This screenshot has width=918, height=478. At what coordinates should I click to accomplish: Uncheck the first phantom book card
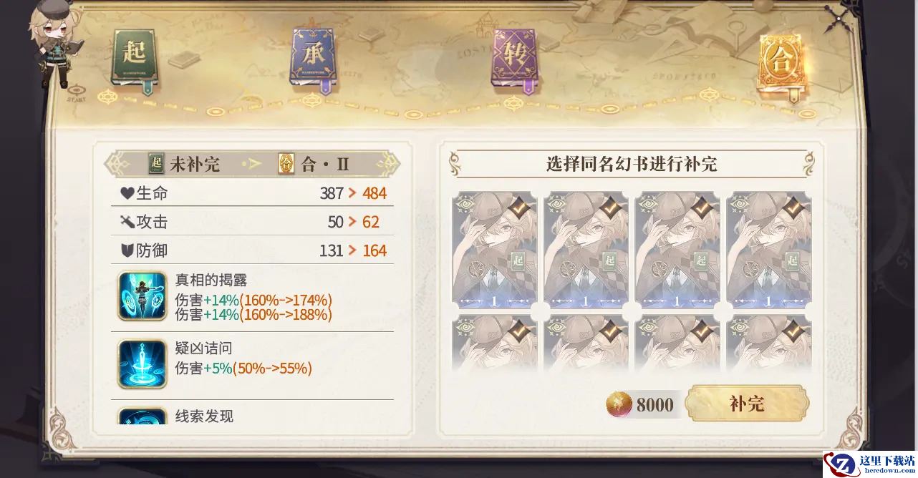[x=495, y=250]
